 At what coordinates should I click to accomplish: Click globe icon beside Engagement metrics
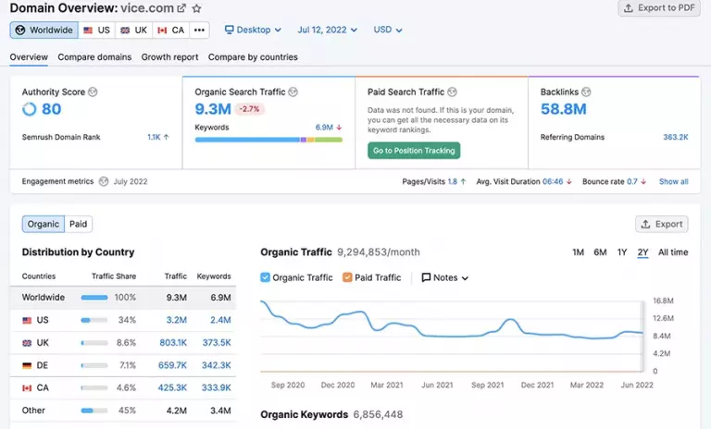coord(104,181)
